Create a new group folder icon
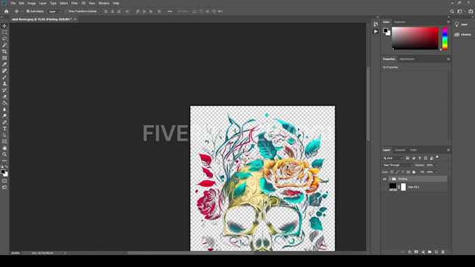Image resolution: width=475 pixels, height=267 pixels. pyautogui.click(x=430, y=252)
